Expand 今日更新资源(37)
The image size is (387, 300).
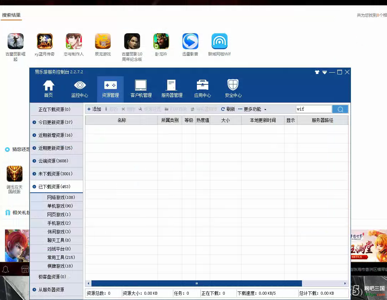click(56, 122)
